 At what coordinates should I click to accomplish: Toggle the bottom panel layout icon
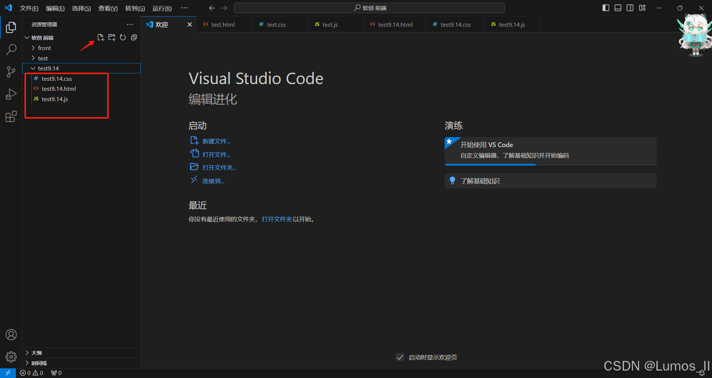click(618, 8)
